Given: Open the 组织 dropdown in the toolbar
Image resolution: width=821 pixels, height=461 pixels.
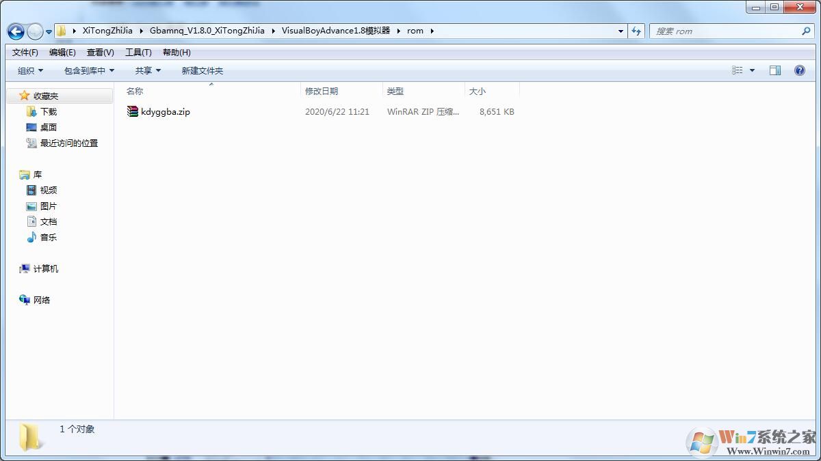Looking at the screenshot, I should tap(30, 70).
